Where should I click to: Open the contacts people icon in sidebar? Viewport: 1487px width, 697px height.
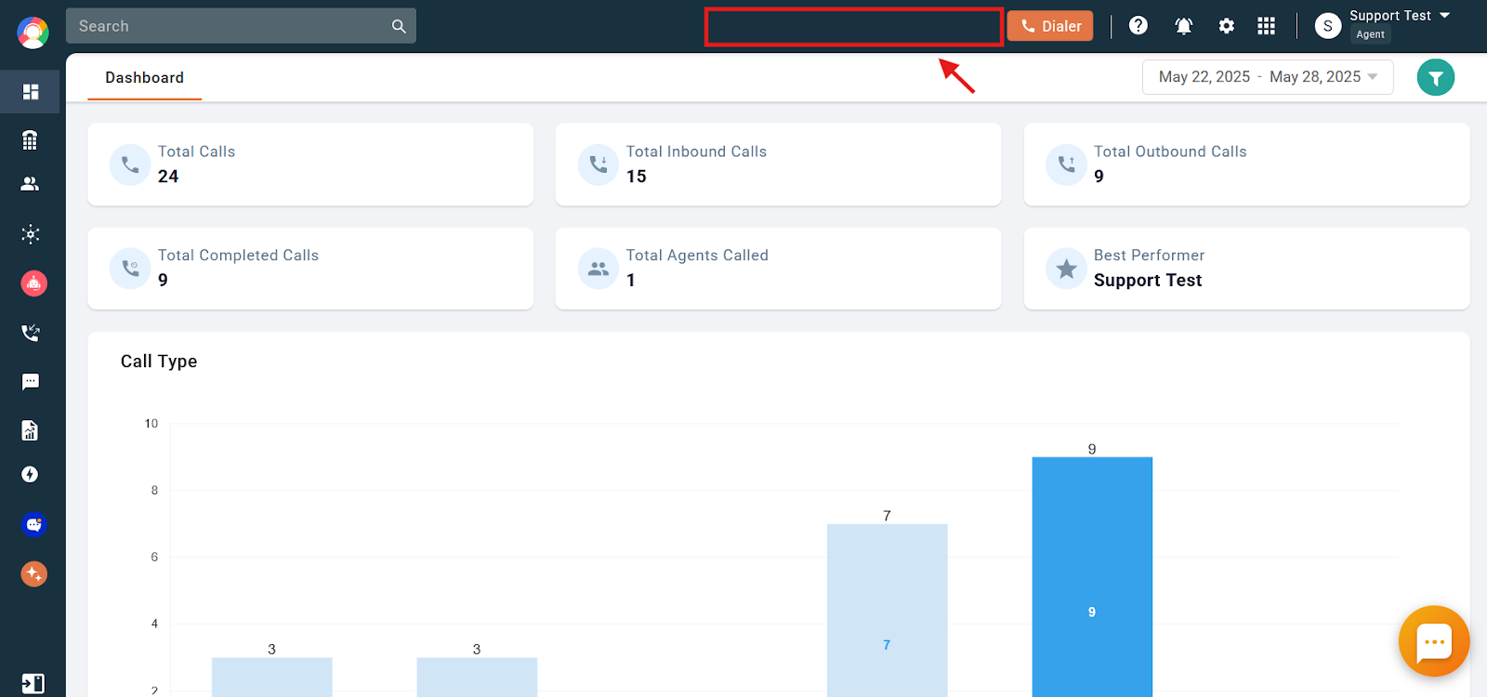tap(31, 184)
